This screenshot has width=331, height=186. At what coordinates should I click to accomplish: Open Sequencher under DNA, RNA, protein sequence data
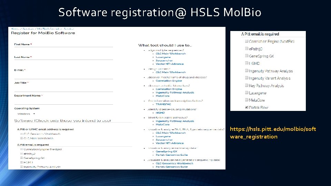tap(164, 139)
